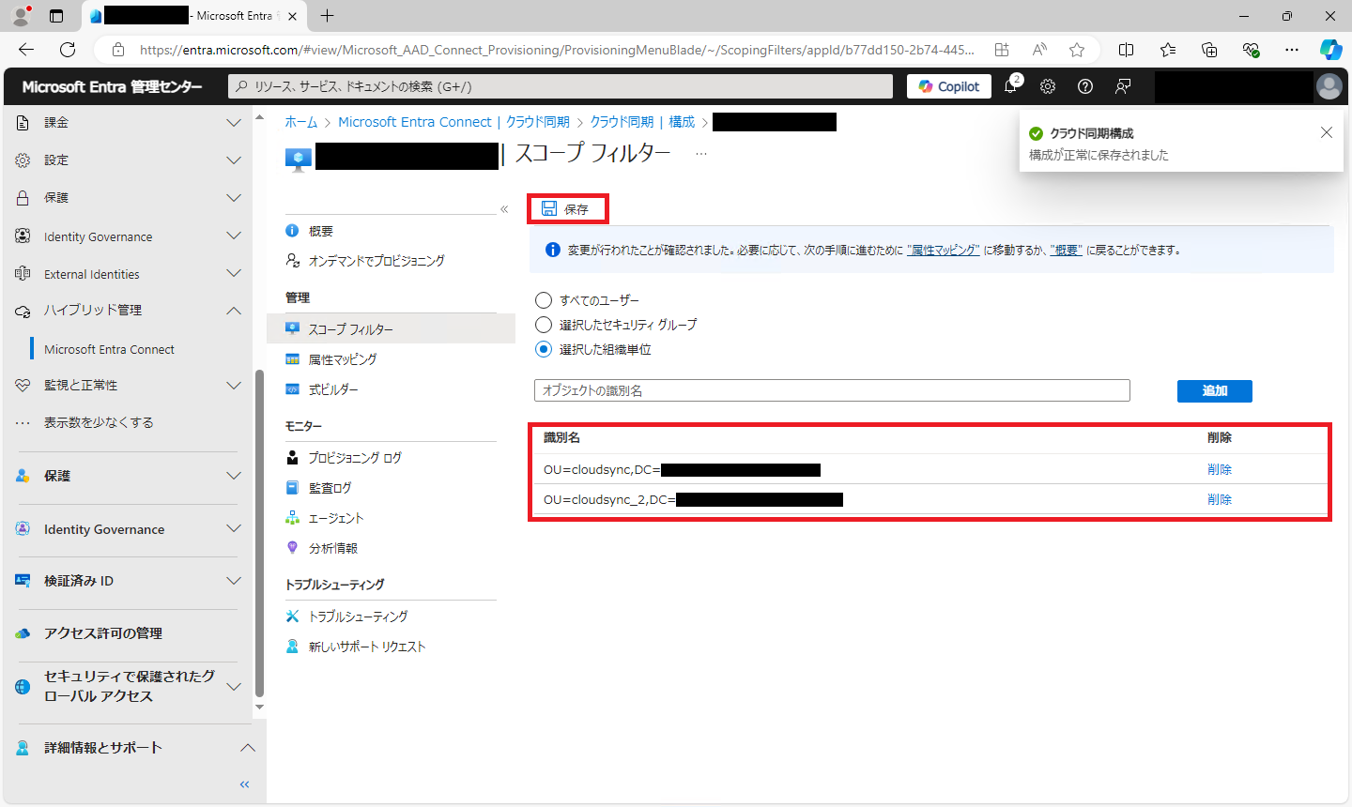The width and height of the screenshot is (1352, 807).
Task: Select スコープ フィルター in the blade menu
Action: pyautogui.click(x=391, y=329)
